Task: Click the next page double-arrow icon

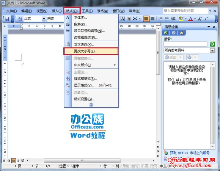Action: click(158, 156)
